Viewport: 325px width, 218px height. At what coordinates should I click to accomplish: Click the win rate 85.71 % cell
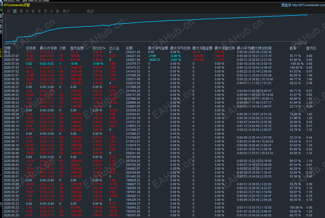coord(295,91)
